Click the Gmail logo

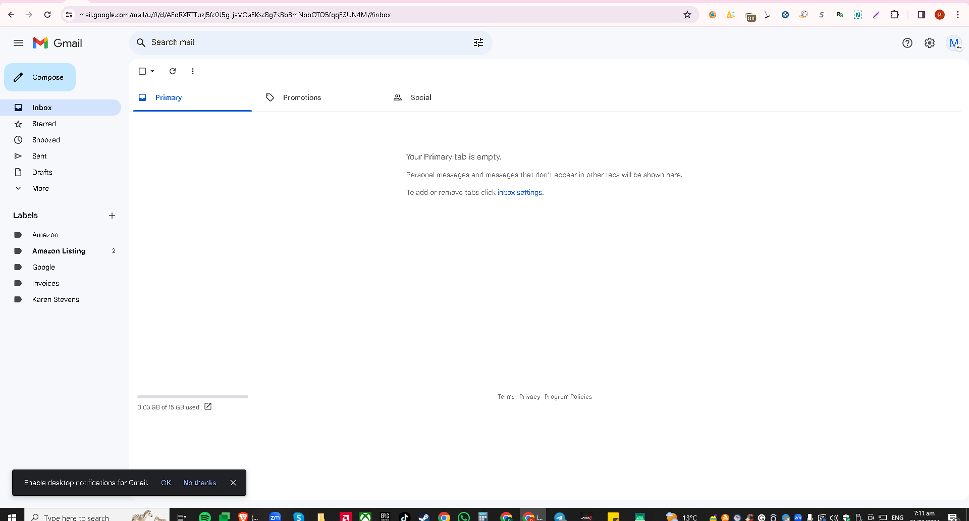pos(58,43)
